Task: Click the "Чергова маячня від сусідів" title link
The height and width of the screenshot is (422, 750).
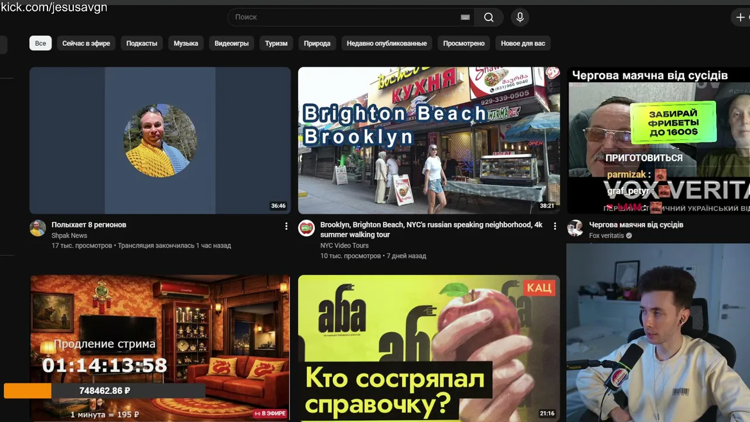Action: pos(636,224)
